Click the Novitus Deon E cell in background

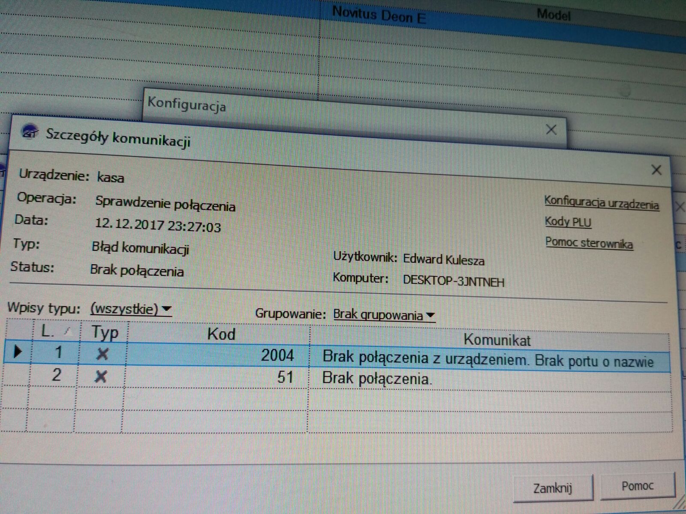pos(379,15)
